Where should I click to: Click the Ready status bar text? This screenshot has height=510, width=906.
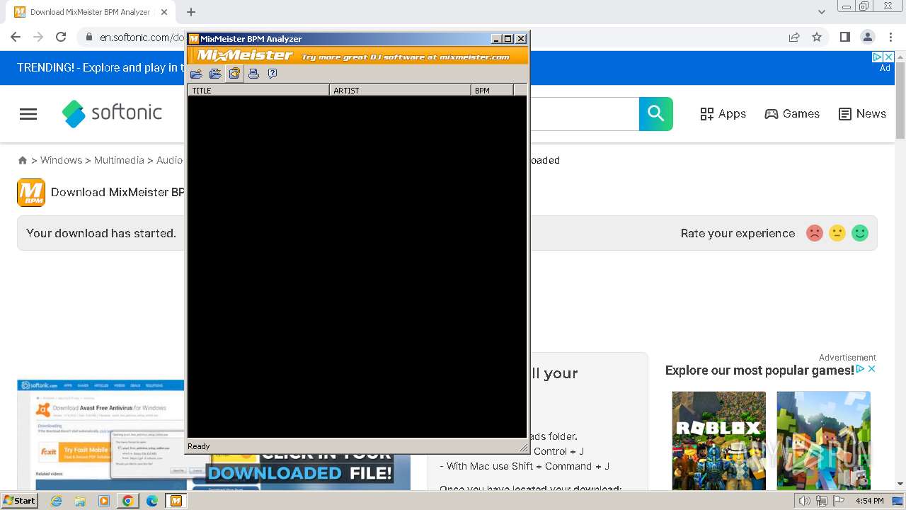coord(199,446)
